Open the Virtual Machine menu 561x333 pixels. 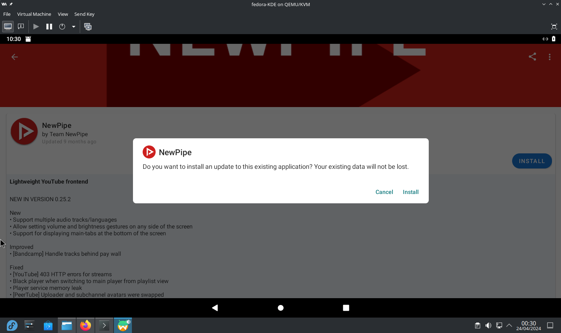(34, 14)
